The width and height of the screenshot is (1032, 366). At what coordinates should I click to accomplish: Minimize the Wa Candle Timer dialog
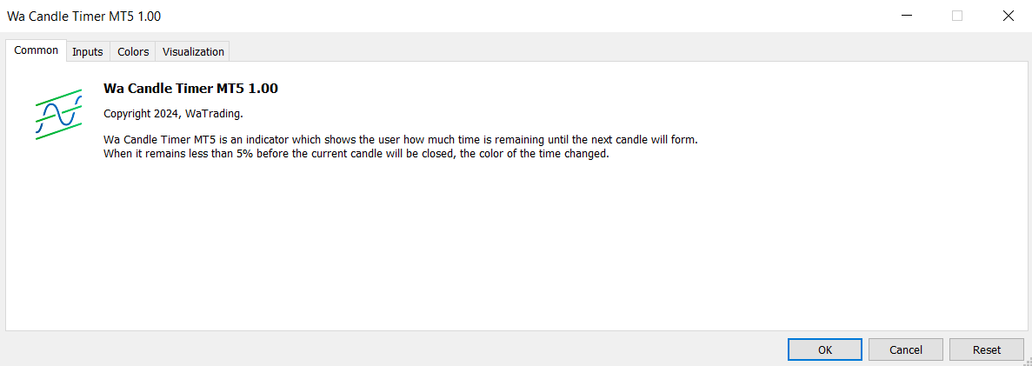coord(906,16)
